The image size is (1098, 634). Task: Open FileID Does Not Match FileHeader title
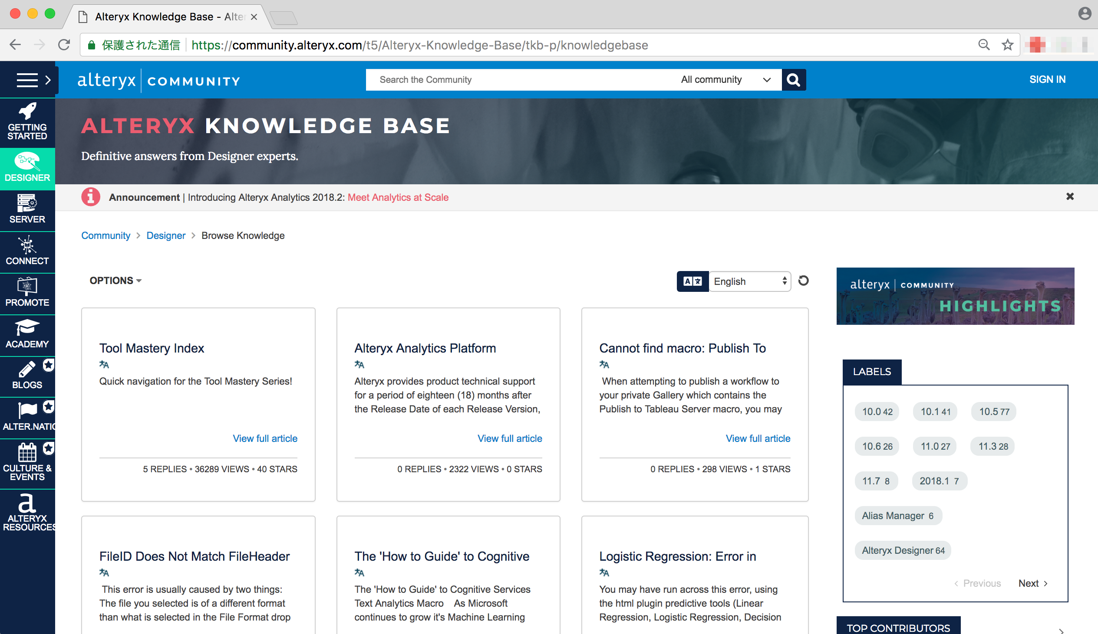[195, 556]
